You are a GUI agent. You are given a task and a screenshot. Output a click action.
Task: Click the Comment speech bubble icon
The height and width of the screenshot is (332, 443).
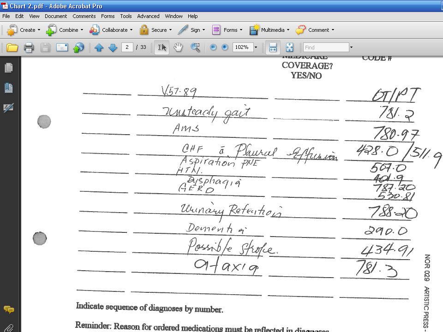tap(300, 30)
